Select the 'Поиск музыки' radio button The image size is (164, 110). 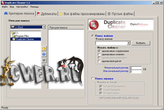pos(93,79)
